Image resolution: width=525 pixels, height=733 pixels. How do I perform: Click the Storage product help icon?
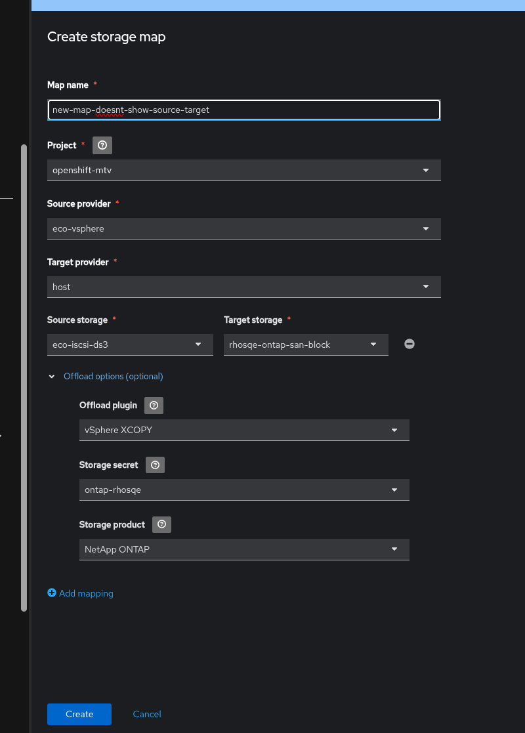(161, 524)
